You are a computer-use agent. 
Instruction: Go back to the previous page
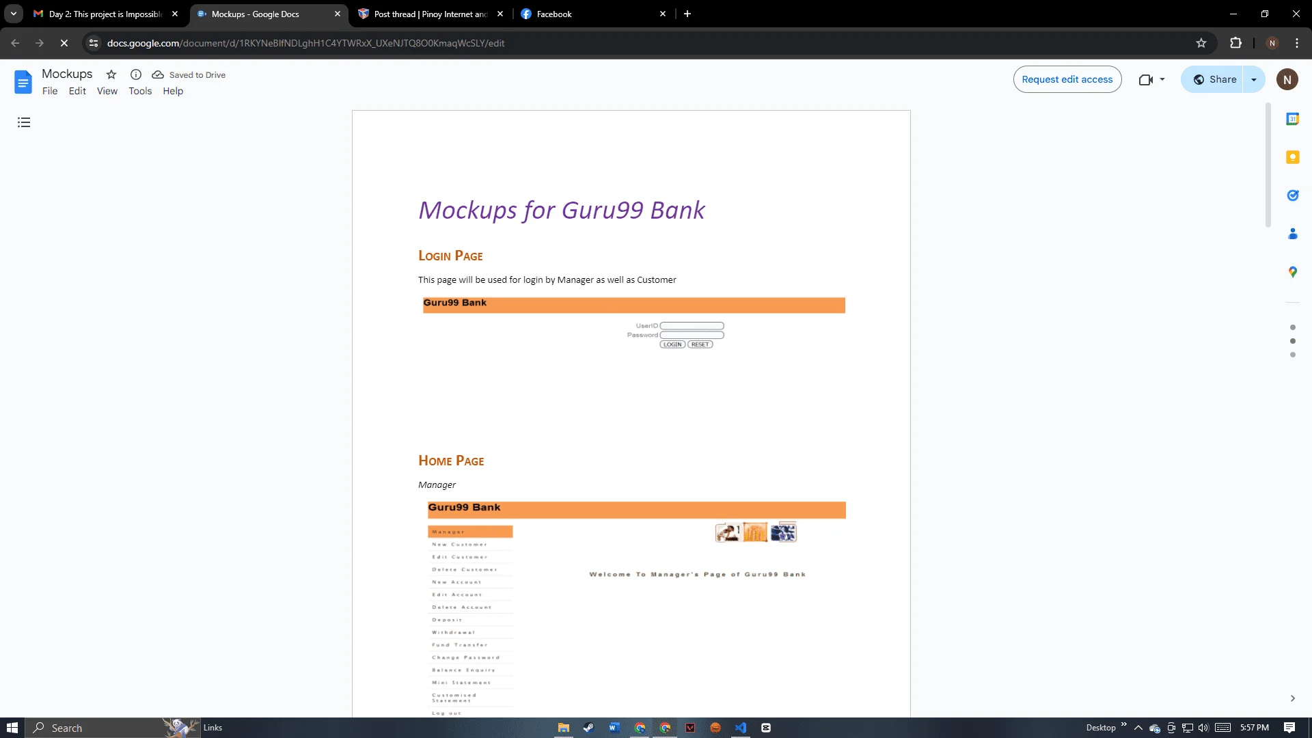click(15, 43)
